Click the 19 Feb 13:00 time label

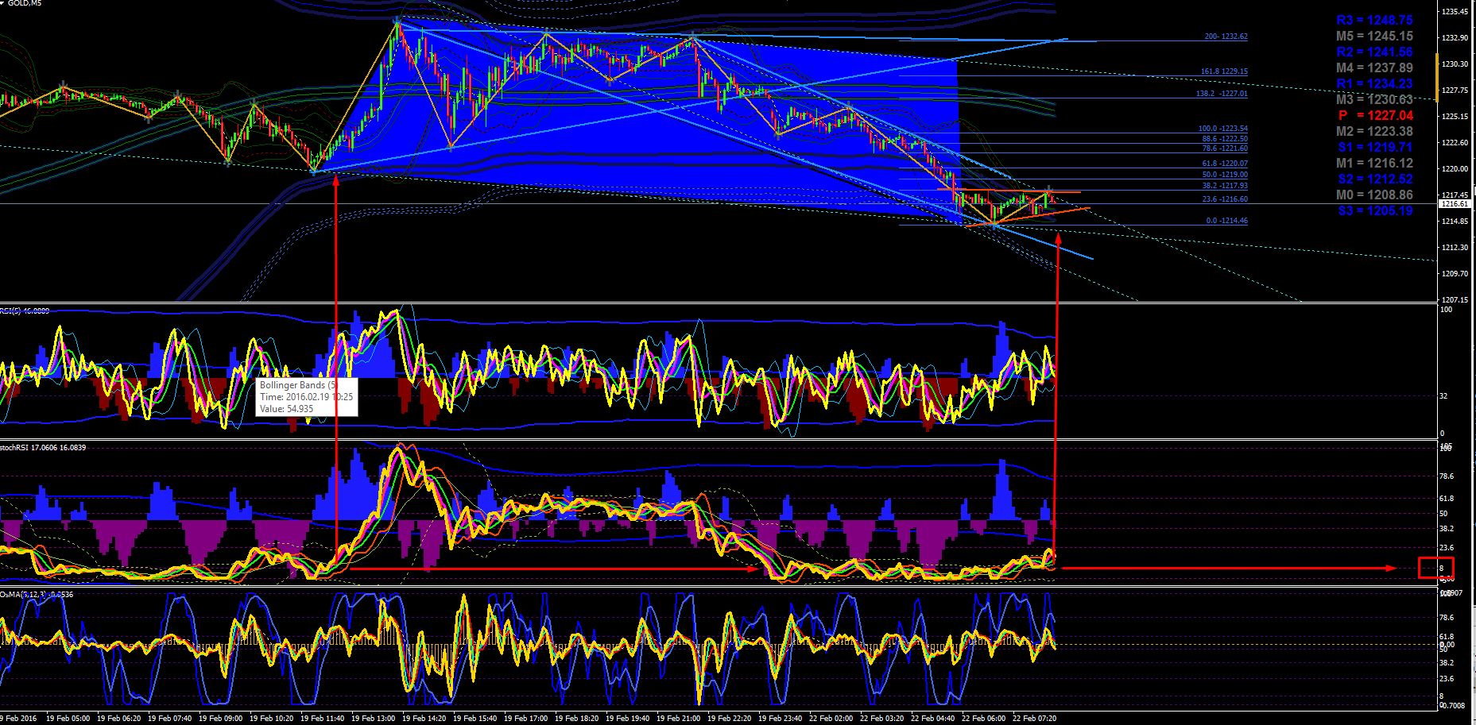coord(373,719)
